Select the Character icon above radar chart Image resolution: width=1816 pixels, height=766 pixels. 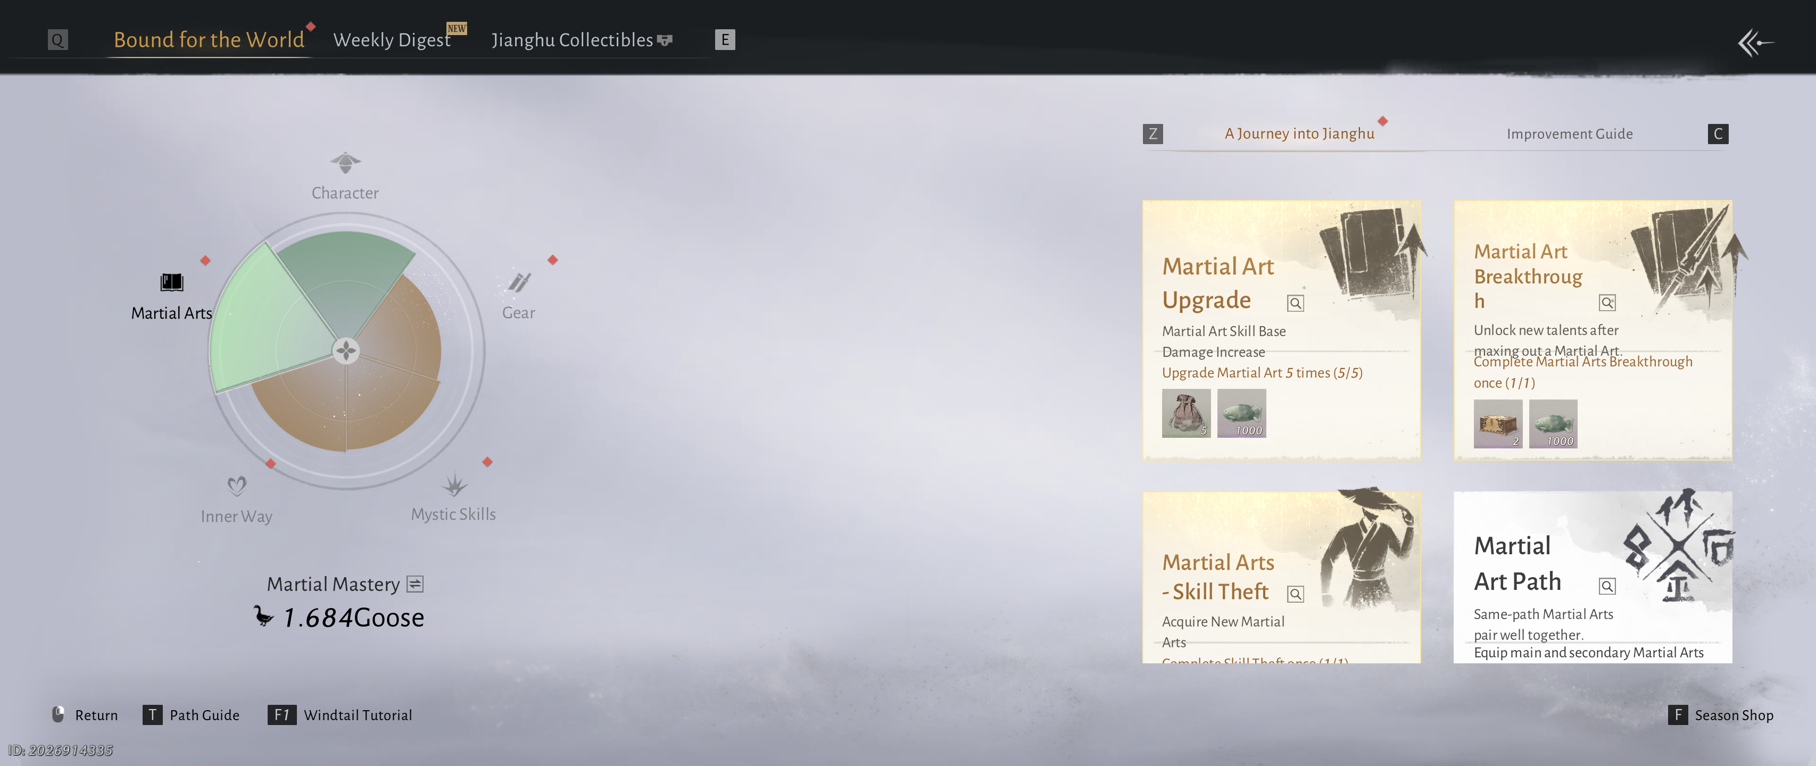[x=345, y=163]
